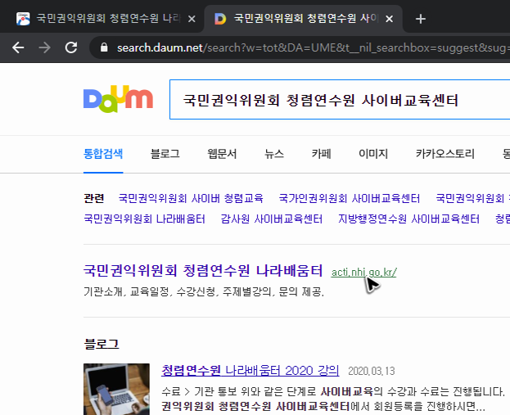Reload the page with refresh icon
The height and width of the screenshot is (415, 510).
[71, 47]
